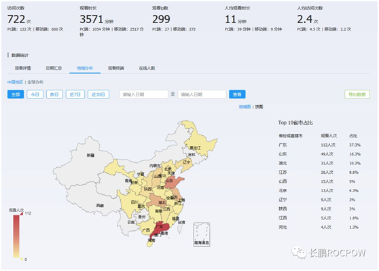Filter by 今日 button
Image resolution: width=379 pixels, height=271 pixels.
pos(35,94)
